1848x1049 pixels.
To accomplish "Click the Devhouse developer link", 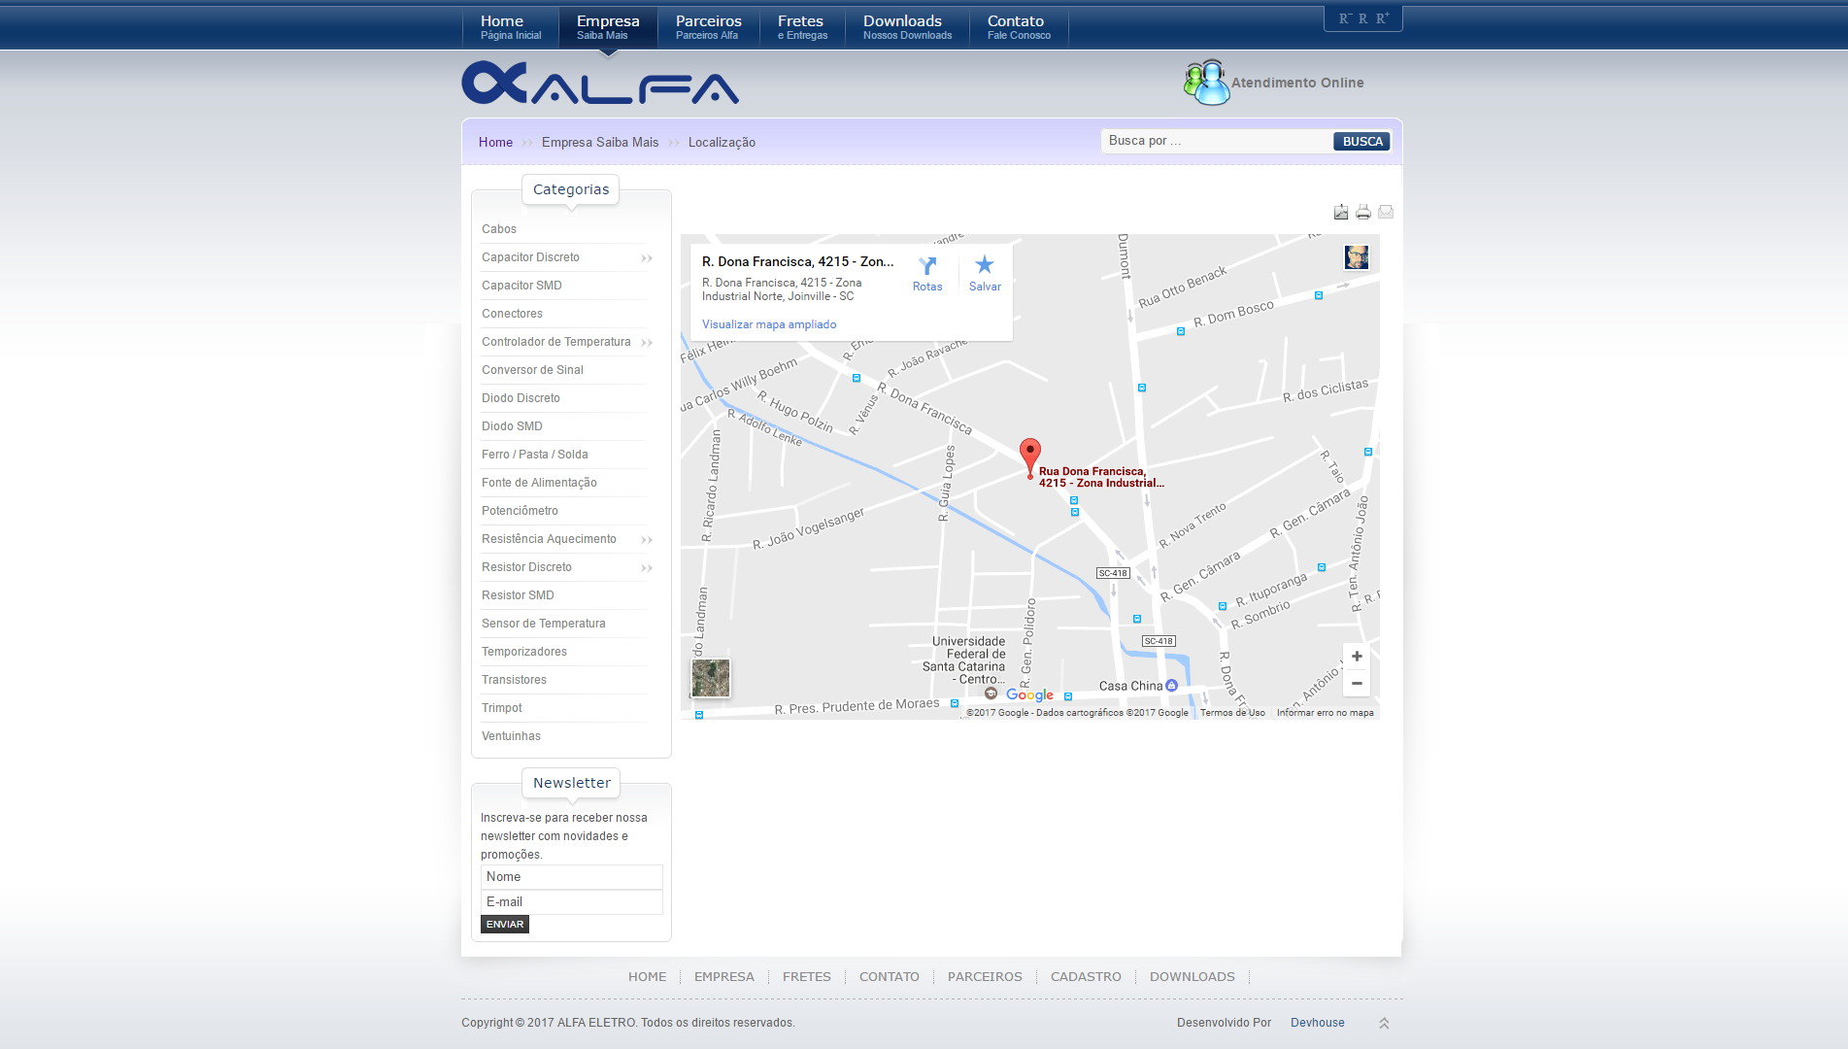I will (1317, 1023).
